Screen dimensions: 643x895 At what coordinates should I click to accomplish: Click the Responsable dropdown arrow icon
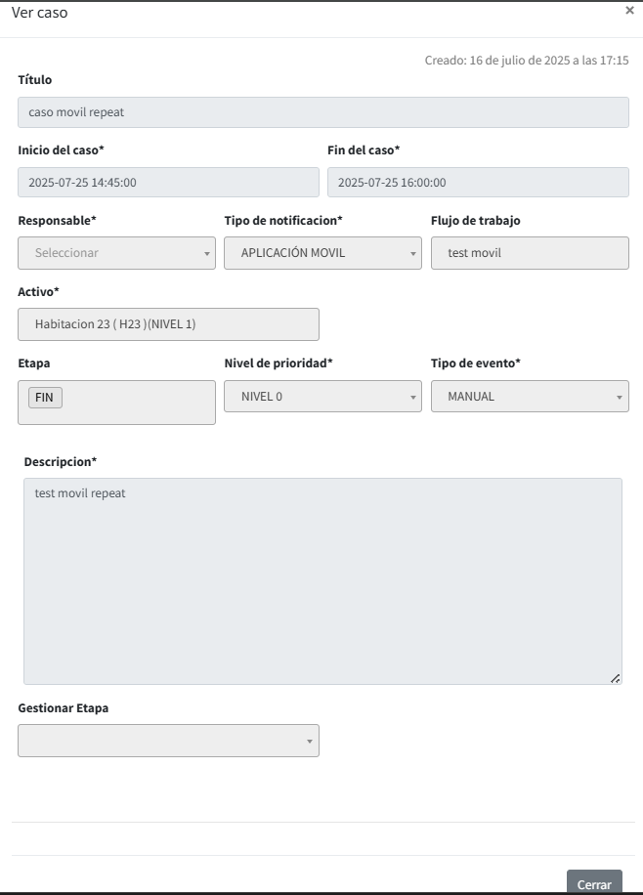point(207,254)
